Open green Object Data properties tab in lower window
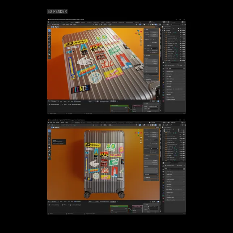 [163, 195]
